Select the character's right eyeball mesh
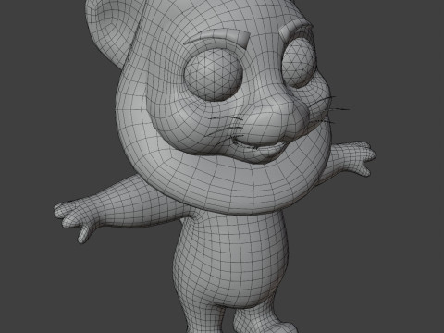 299,63
